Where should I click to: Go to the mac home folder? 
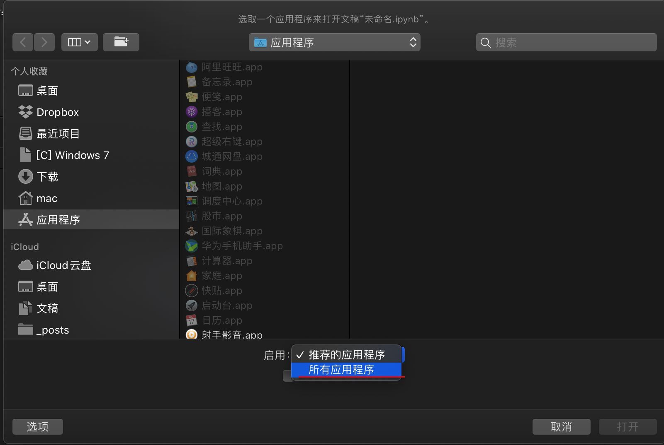click(x=46, y=198)
